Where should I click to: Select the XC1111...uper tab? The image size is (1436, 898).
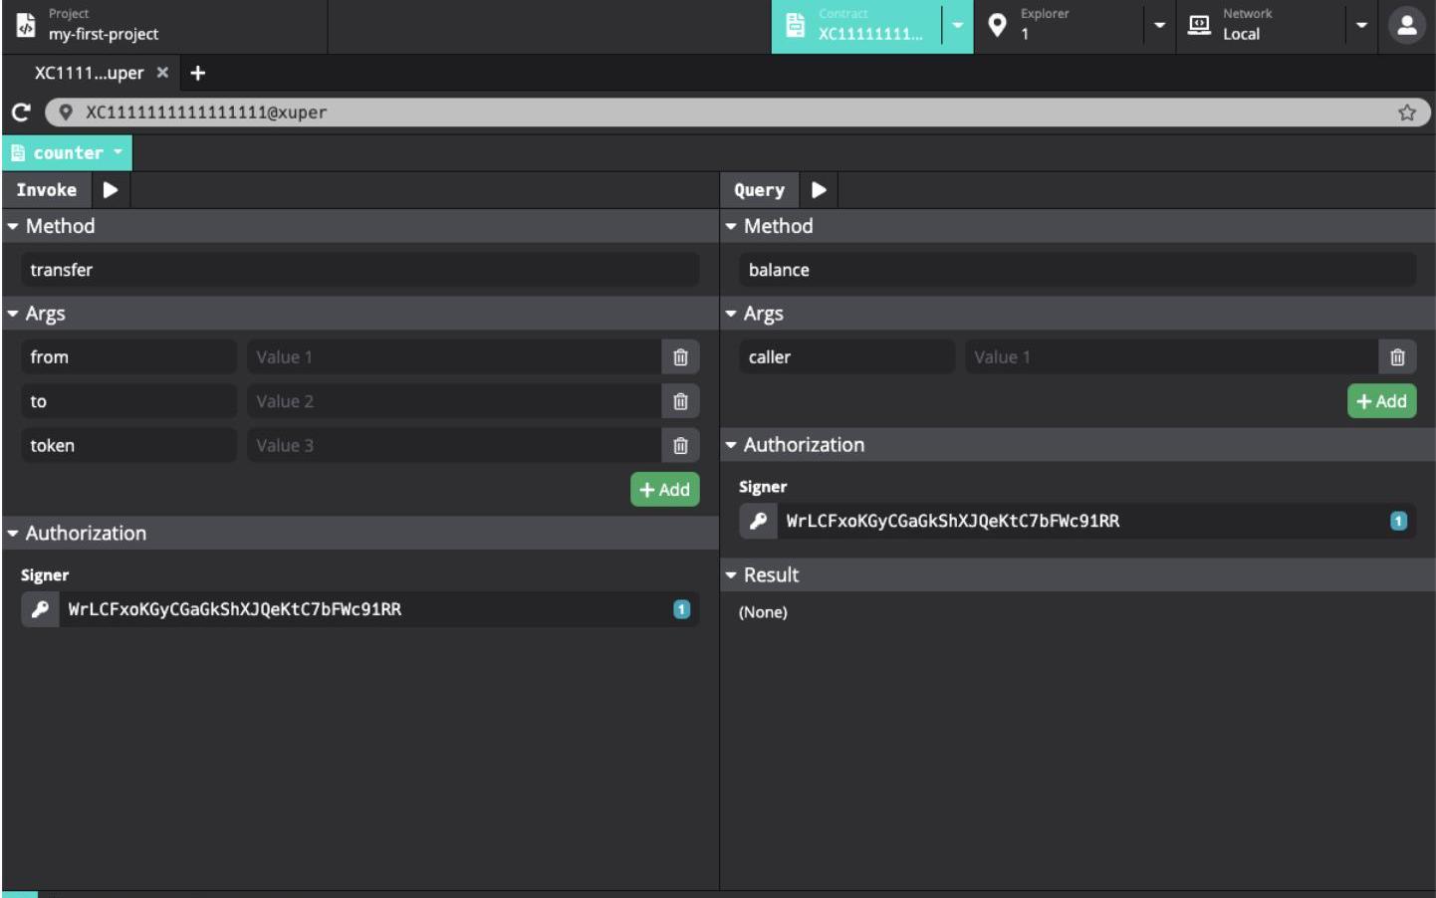pyautogui.click(x=89, y=73)
